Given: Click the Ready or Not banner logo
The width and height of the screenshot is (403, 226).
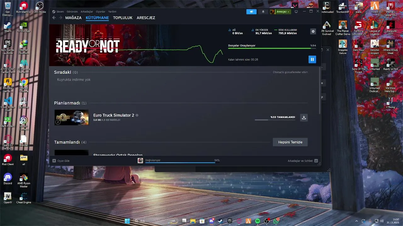Looking at the screenshot, I should [x=88, y=46].
